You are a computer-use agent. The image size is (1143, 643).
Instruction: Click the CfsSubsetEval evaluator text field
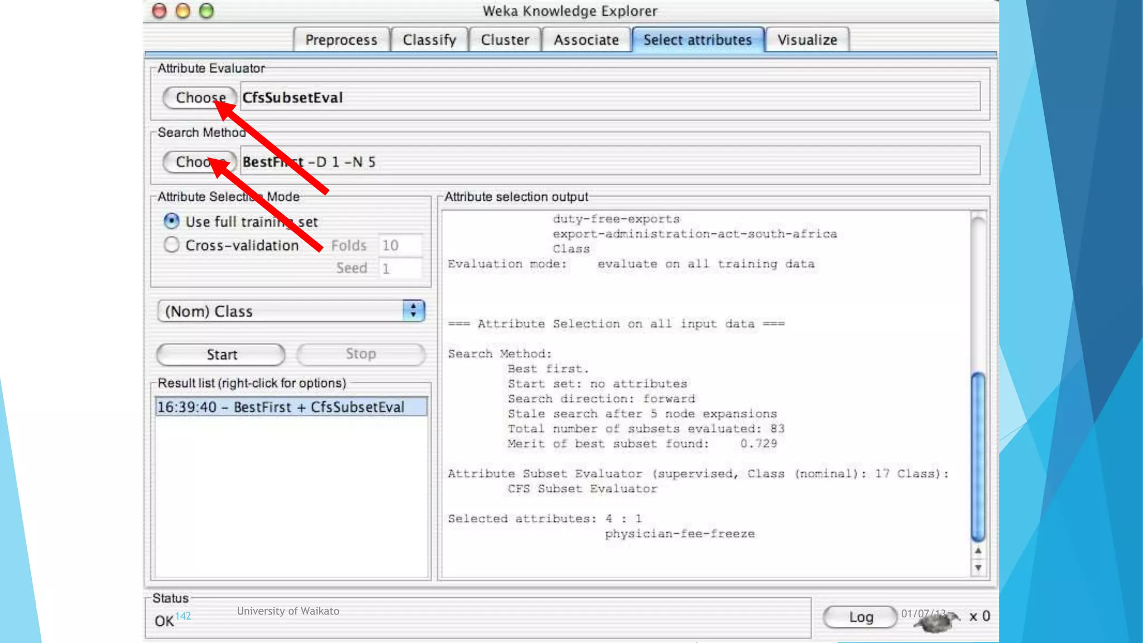[609, 98]
